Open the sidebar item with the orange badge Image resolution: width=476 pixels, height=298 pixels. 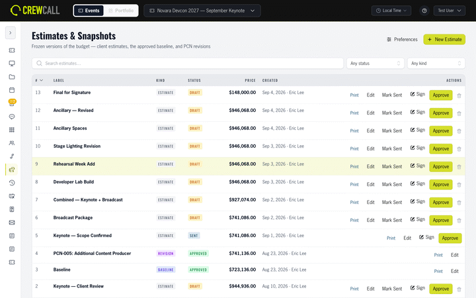point(12,103)
